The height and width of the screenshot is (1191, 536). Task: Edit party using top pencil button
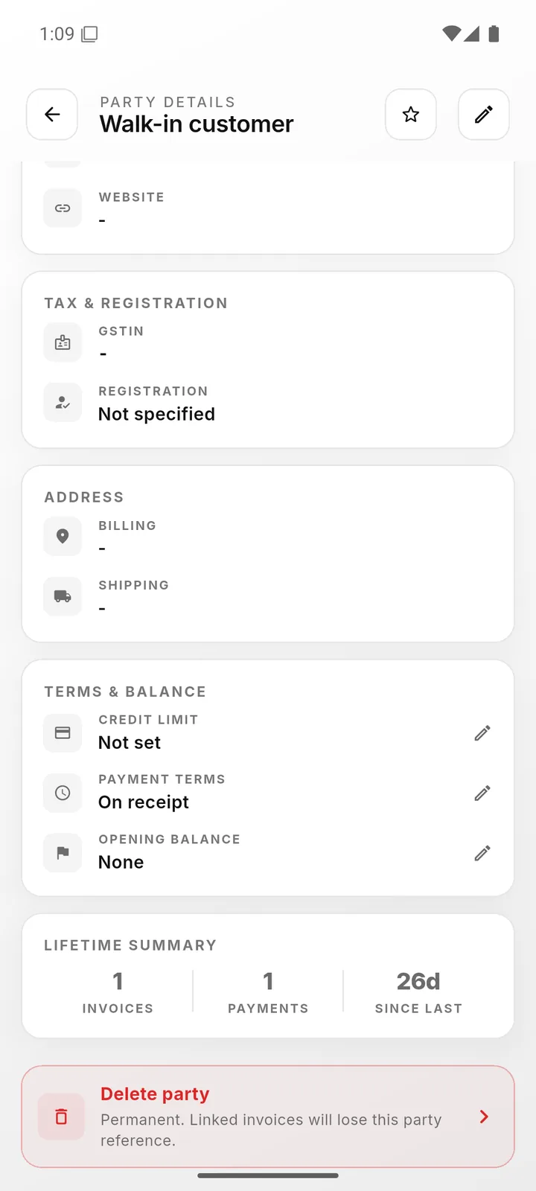tap(484, 115)
